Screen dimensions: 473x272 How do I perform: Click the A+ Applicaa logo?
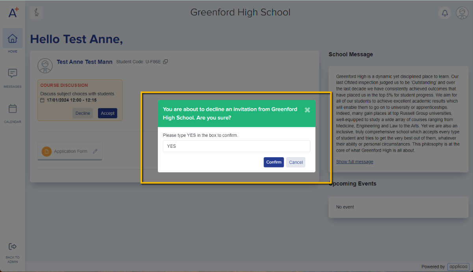click(x=13, y=13)
